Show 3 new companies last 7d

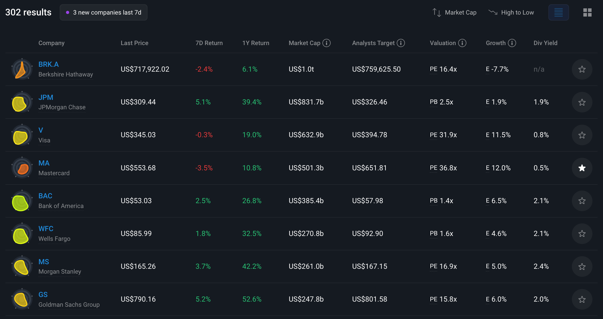tap(103, 13)
